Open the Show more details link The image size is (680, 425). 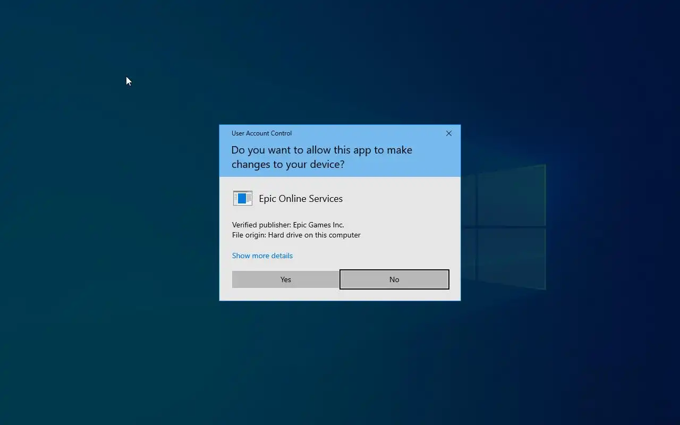(x=262, y=256)
